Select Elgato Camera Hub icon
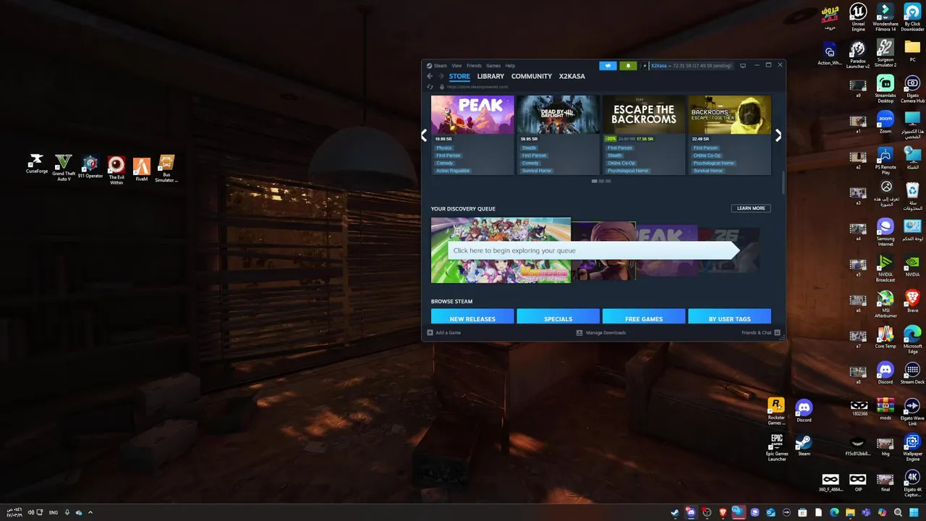 point(912,89)
